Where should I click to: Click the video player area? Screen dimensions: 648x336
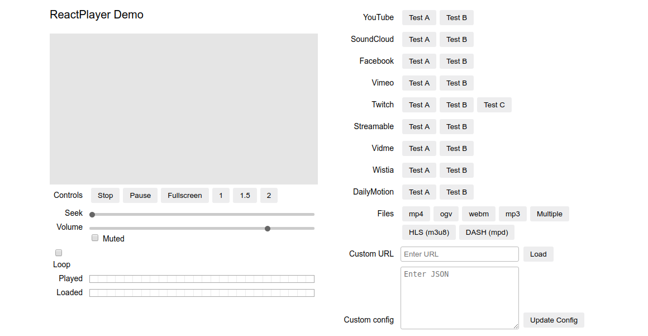coord(183,109)
